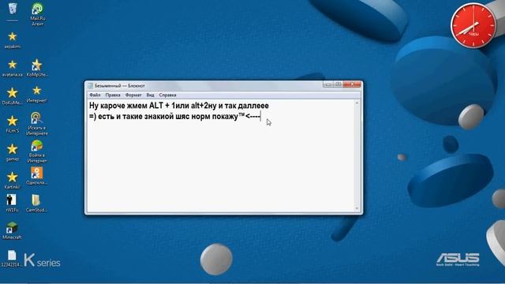The width and height of the screenshot is (505, 284).
Task: Click the Notepad scrollbar up arrow
Action: tap(357, 103)
